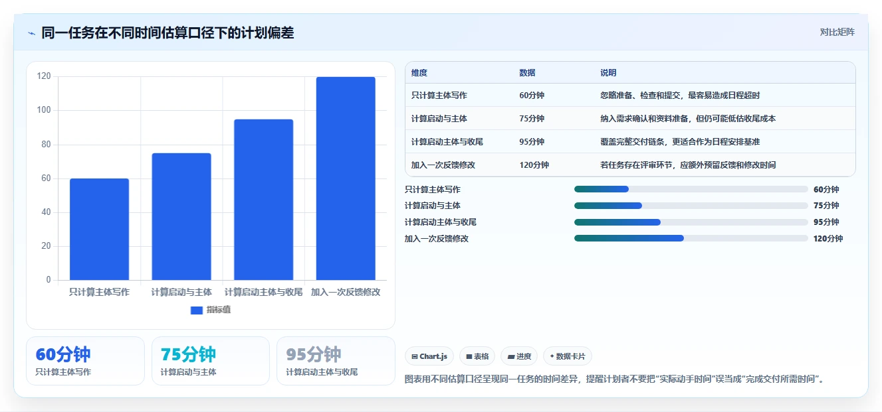Click the icon inside the 表格 chip
This screenshot has height=412, width=882.
[469, 357]
